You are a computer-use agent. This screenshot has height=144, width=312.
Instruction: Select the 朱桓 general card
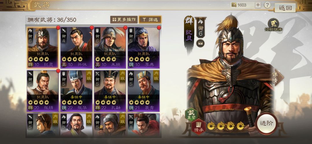click(x=110, y=48)
